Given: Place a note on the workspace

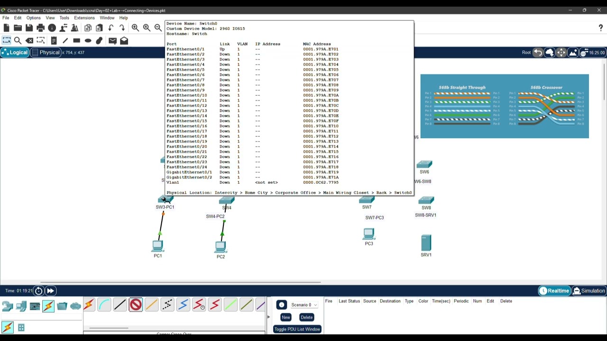Looking at the screenshot, I should 54,40.
